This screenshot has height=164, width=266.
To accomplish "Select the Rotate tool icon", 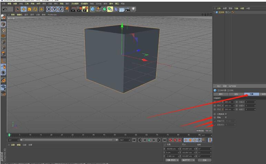I will coord(35,9).
